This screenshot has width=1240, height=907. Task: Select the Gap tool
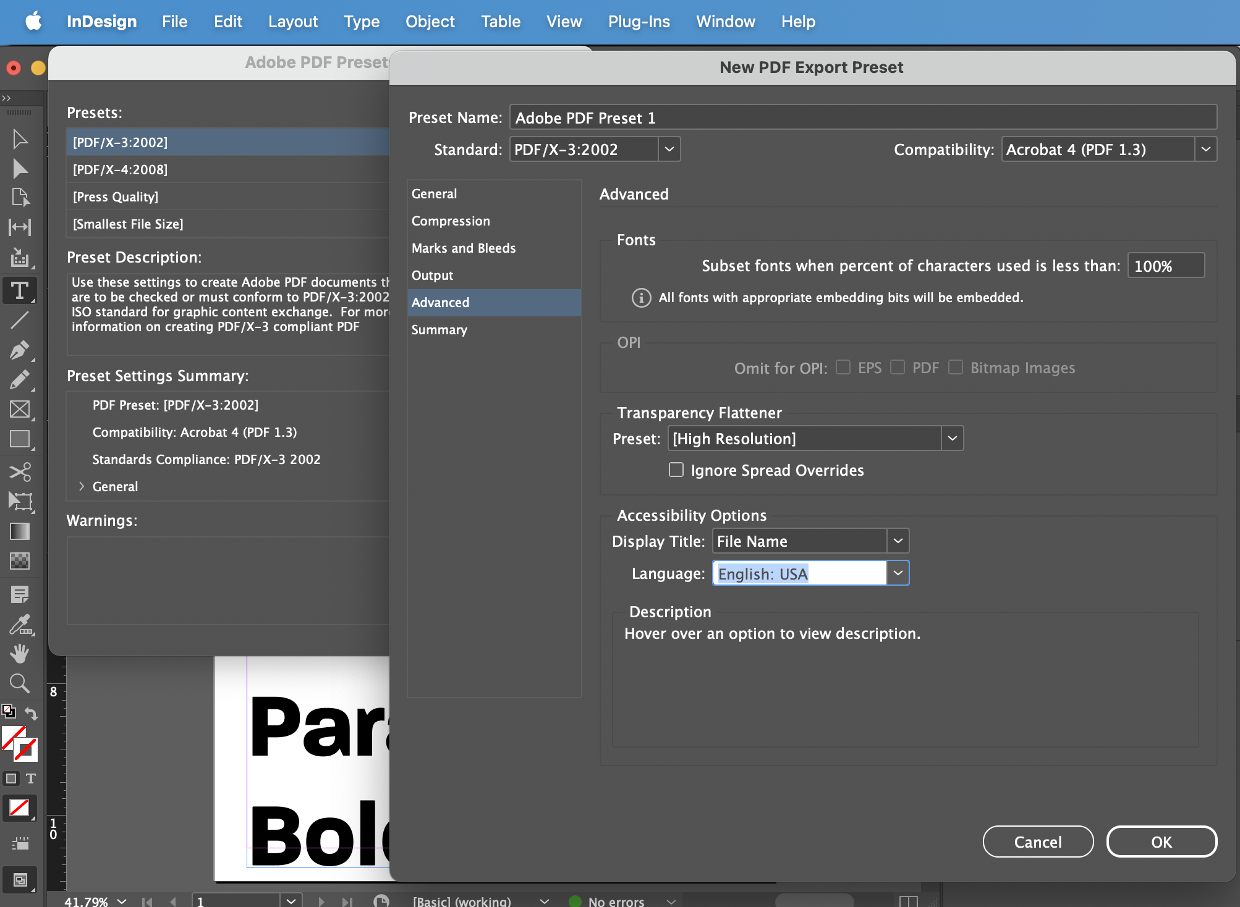click(20, 227)
